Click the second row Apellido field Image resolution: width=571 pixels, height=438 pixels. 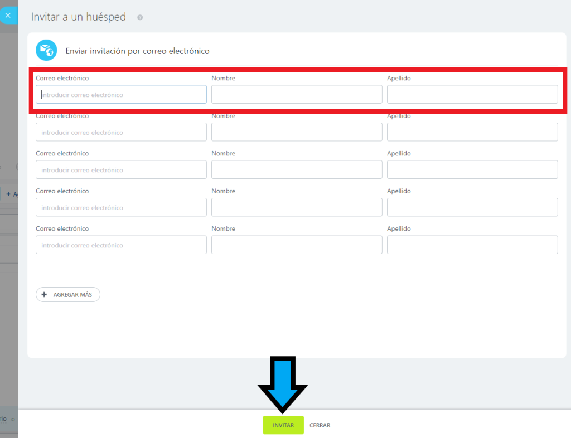(472, 132)
